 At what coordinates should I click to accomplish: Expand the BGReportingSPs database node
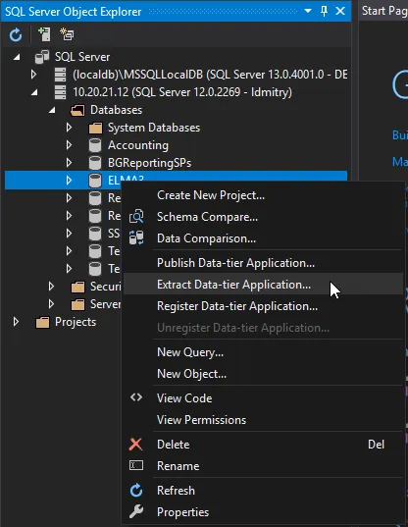70,163
